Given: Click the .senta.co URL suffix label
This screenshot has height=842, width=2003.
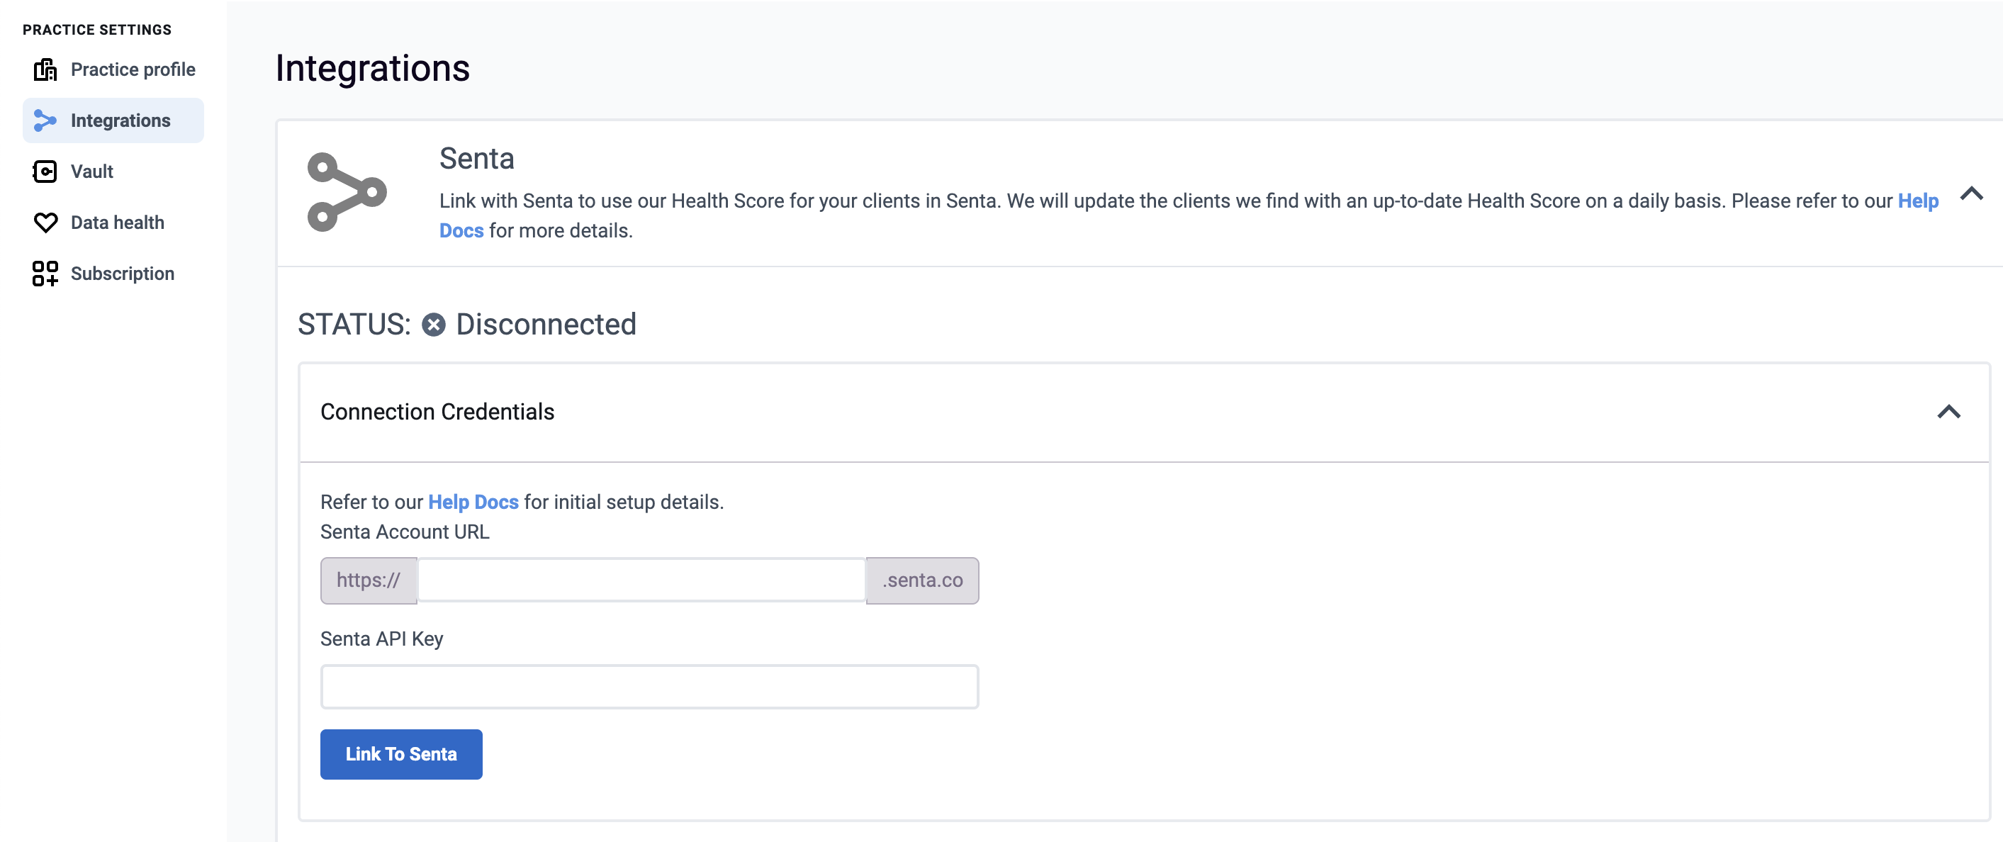Looking at the screenshot, I should tap(922, 580).
